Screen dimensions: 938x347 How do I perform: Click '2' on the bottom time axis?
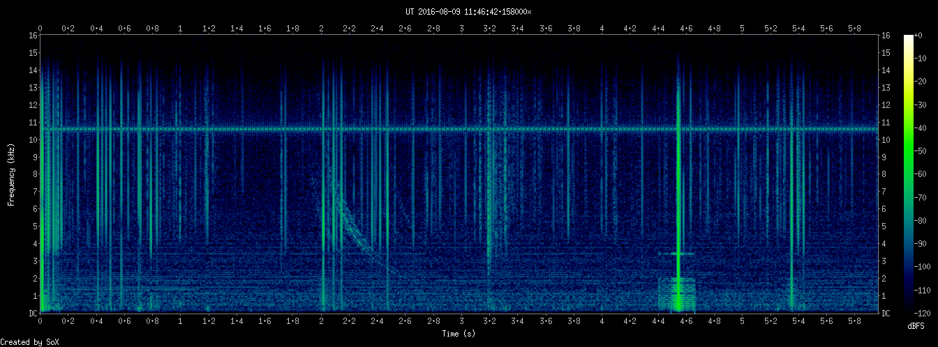[321, 321]
